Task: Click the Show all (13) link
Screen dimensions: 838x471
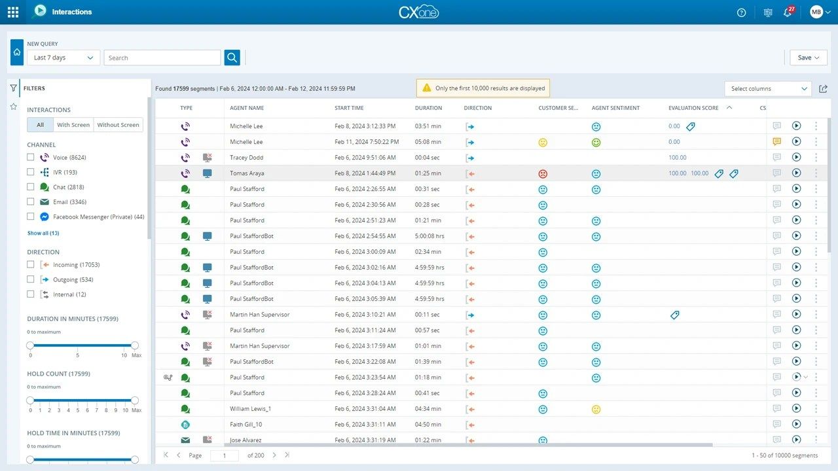Action: pos(43,233)
